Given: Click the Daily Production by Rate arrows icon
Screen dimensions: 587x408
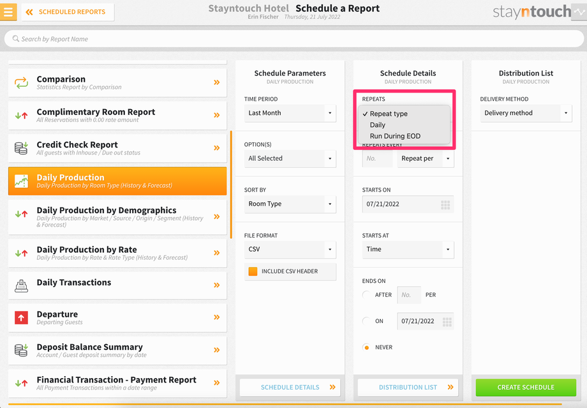Looking at the screenshot, I should [21, 253].
